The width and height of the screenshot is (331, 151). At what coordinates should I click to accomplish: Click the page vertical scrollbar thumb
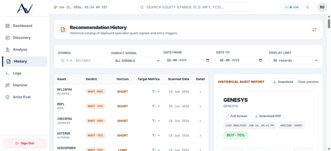click(329, 23)
